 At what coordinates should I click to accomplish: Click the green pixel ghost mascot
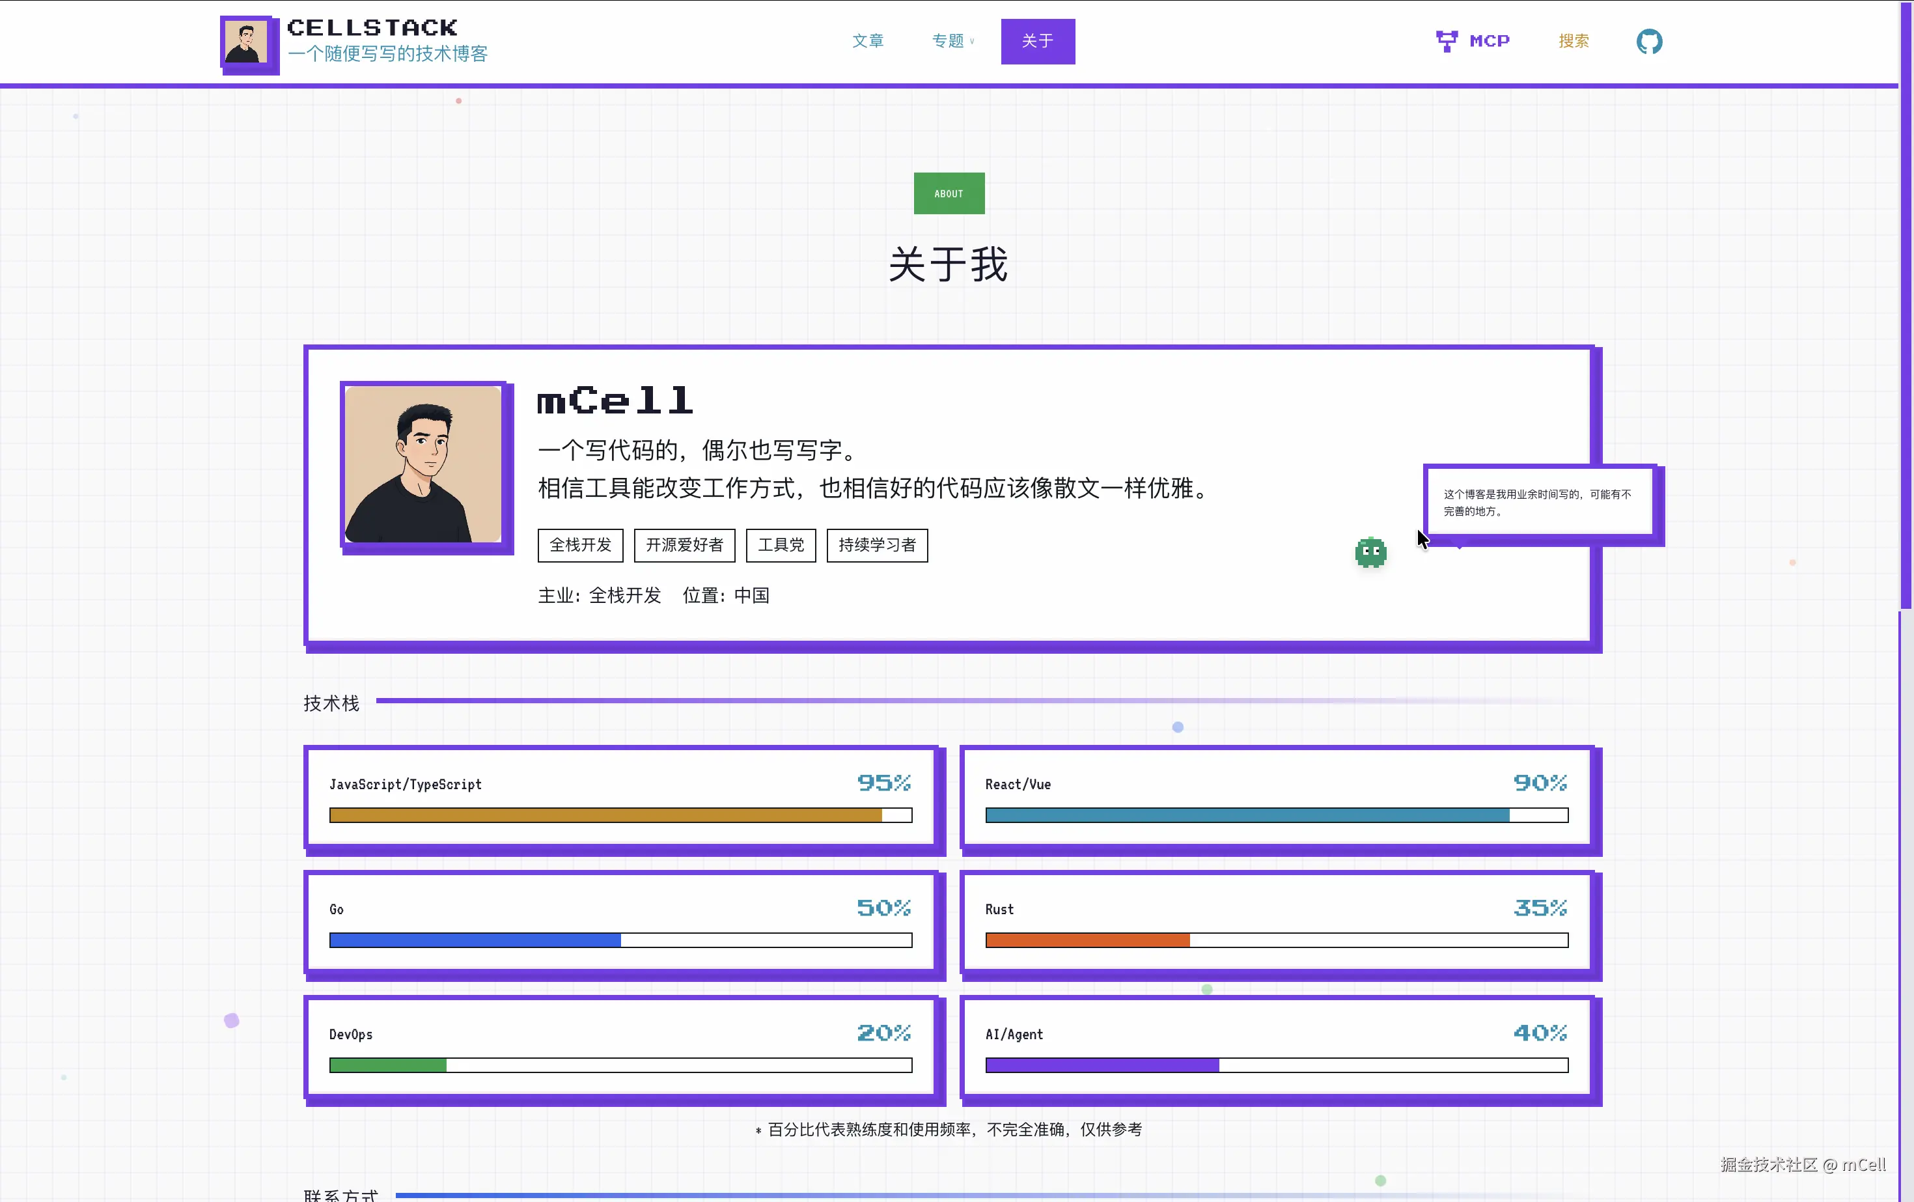click(x=1370, y=552)
